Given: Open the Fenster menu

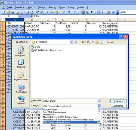Looking at the screenshot, I should [x=80, y=7].
